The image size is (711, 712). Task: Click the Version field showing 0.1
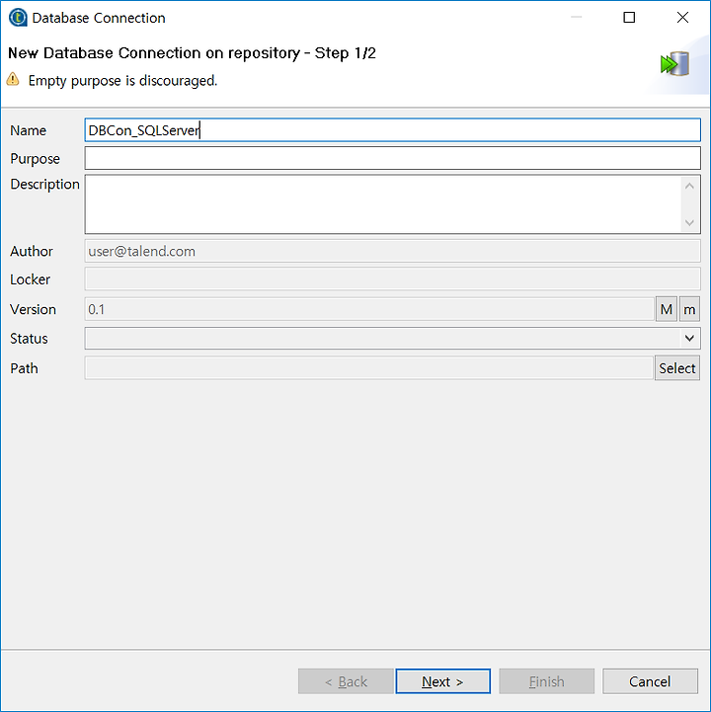coord(369,309)
